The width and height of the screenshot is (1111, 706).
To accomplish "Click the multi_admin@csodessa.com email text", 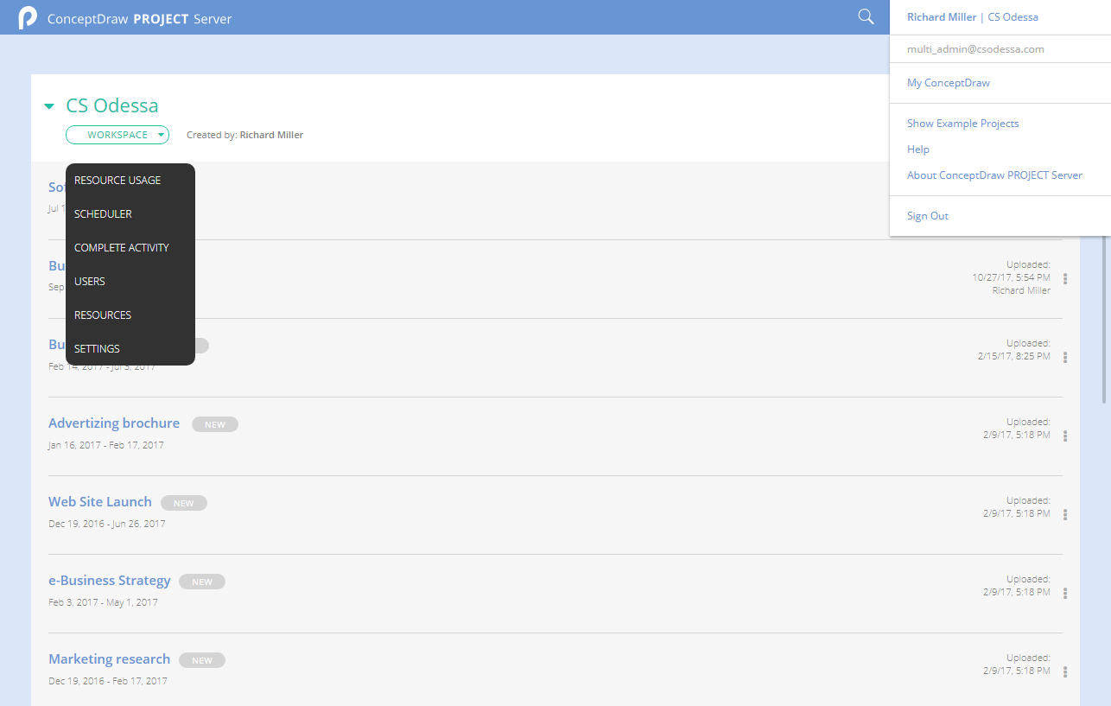I will click(975, 49).
